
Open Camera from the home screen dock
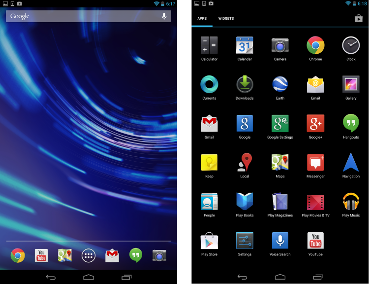pos(159,255)
